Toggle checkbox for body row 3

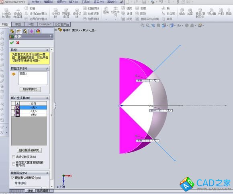(18, 115)
